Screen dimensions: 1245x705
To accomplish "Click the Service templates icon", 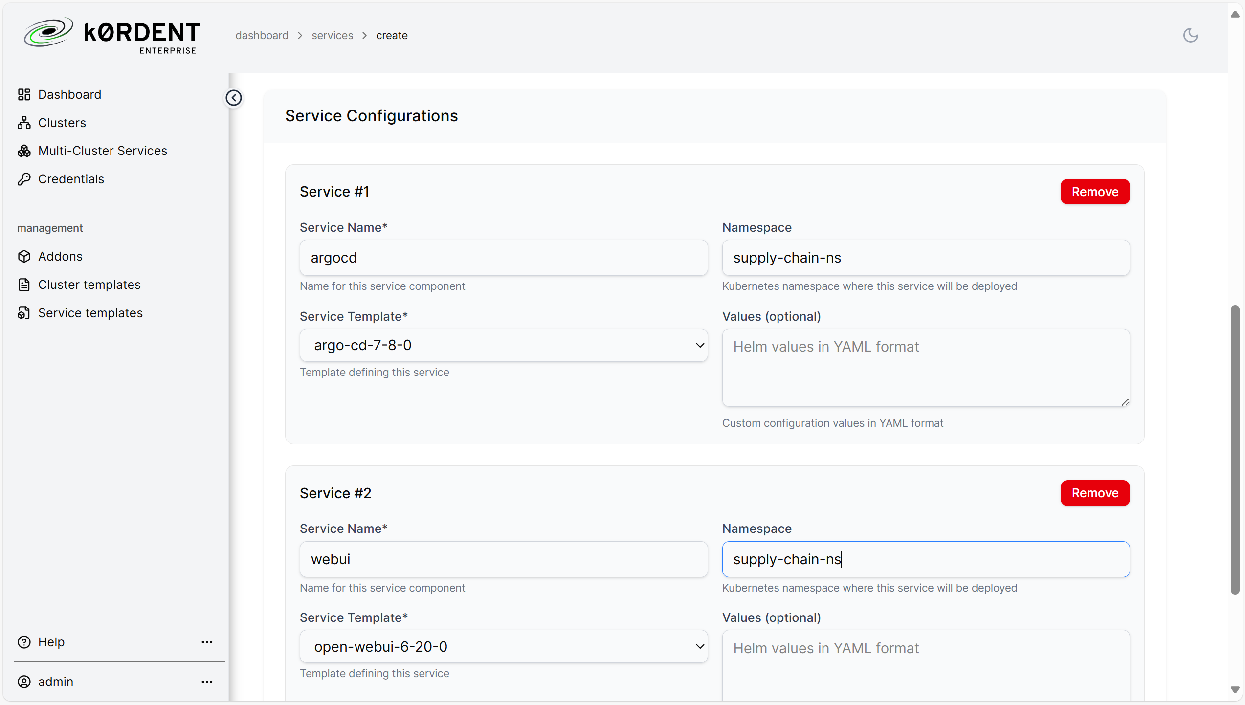I will pos(24,313).
